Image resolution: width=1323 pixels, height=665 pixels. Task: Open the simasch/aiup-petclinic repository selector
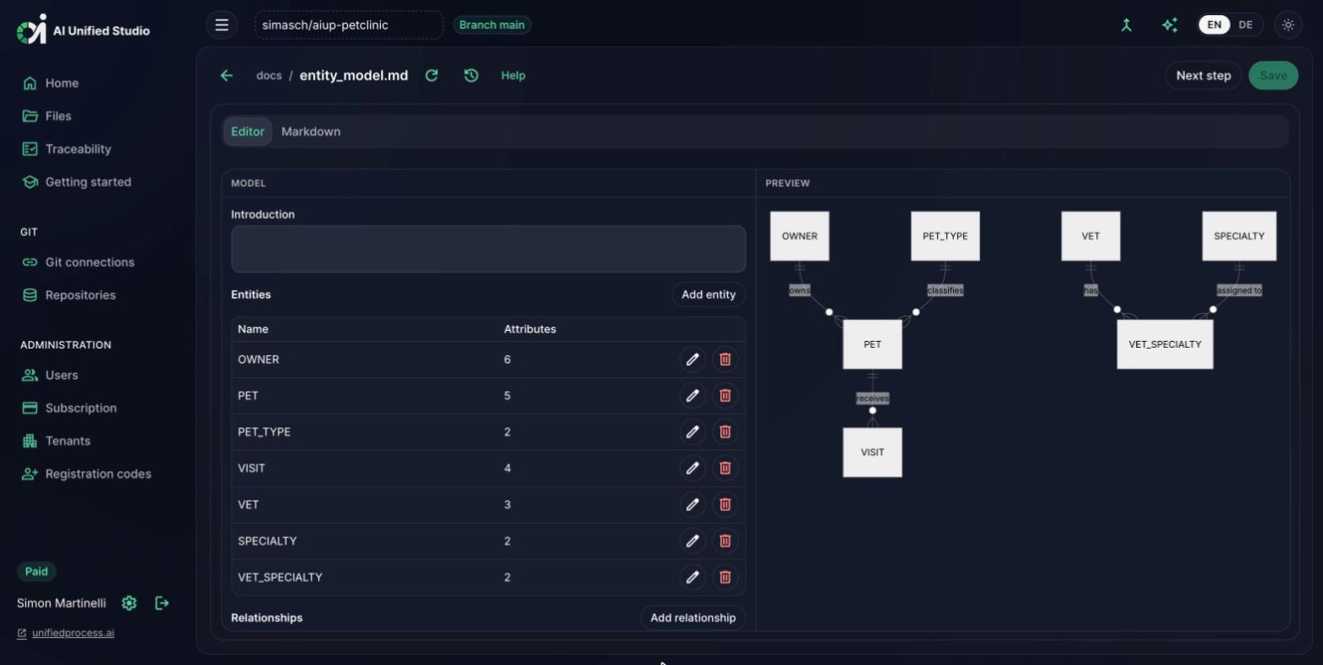(349, 25)
